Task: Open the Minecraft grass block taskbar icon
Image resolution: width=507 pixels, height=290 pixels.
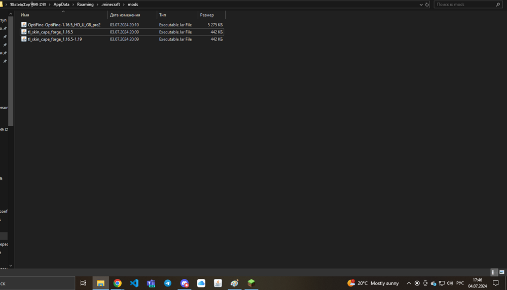Action: pos(251,283)
